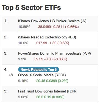Select rank number 4 cell

point(9,75)
